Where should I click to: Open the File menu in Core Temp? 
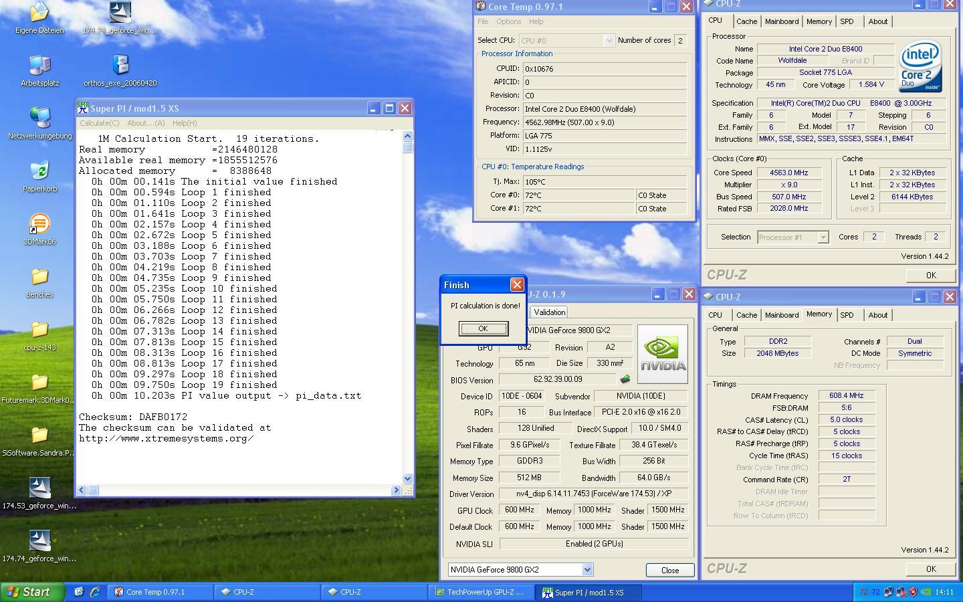pyautogui.click(x=483, y=21)
